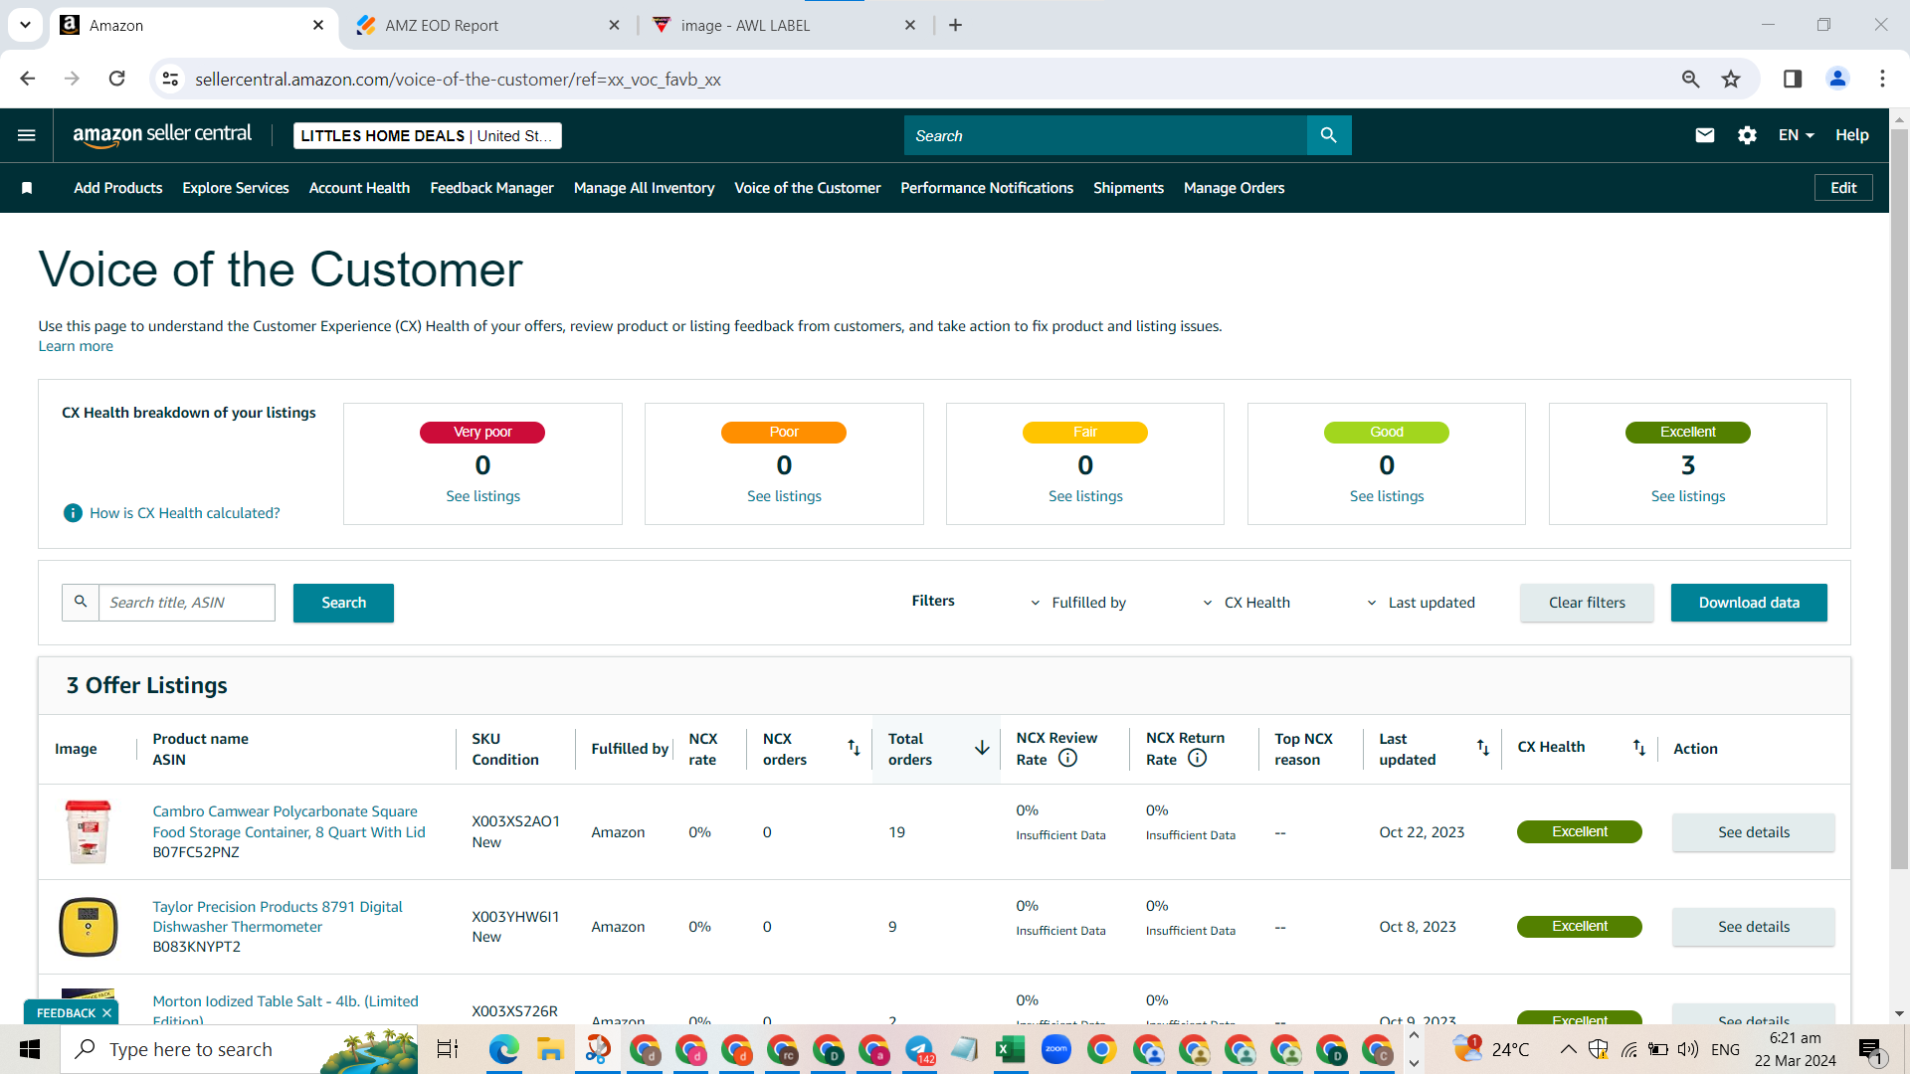The height and width of the screenshot is (1074, 1910).
Task: Click the top search magnifier button
Action: pos(1329,135)
